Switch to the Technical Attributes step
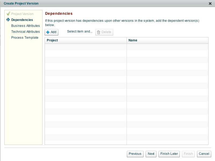215x161 pixels. (26, 32)
